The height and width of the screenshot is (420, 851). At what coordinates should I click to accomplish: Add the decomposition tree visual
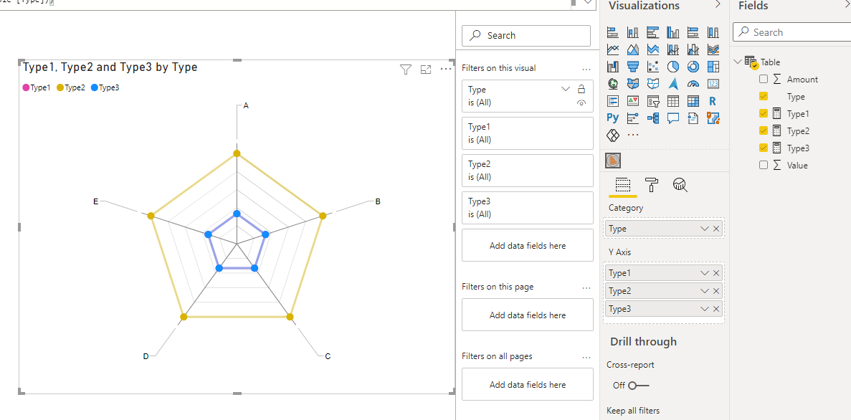tap(653, 118)
